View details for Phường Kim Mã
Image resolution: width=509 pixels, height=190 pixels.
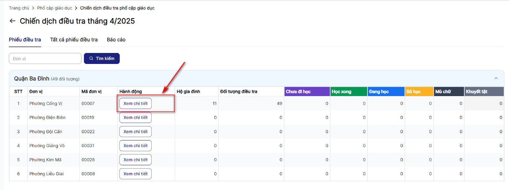[x=136, y=160]
